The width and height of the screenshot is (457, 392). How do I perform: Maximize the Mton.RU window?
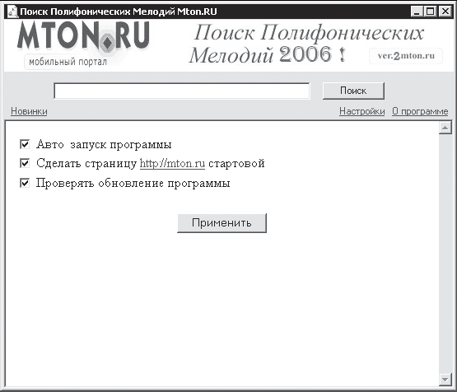[x=431, y=12]
